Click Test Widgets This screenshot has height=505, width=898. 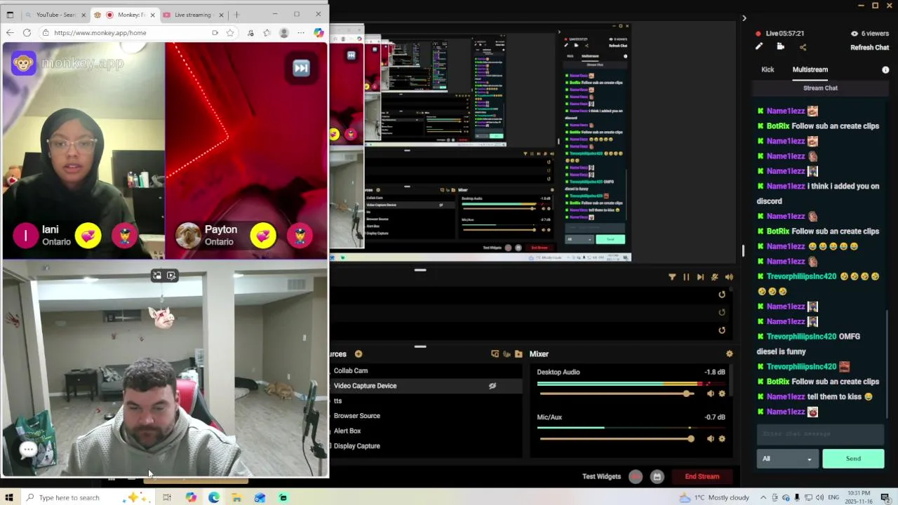tap(601, 476)
